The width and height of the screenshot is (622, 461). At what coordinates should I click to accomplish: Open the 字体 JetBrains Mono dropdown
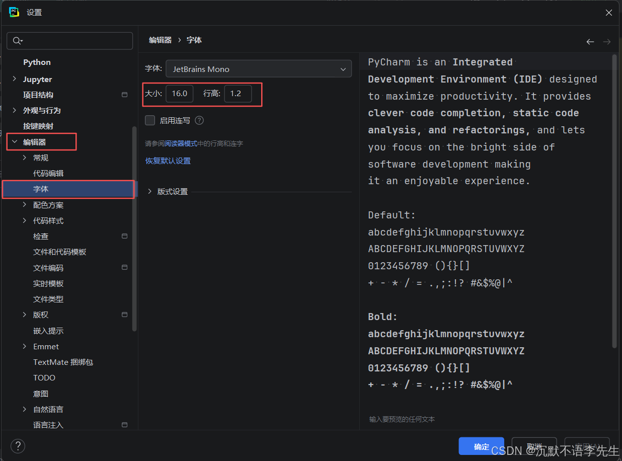(x=259, y=69)
